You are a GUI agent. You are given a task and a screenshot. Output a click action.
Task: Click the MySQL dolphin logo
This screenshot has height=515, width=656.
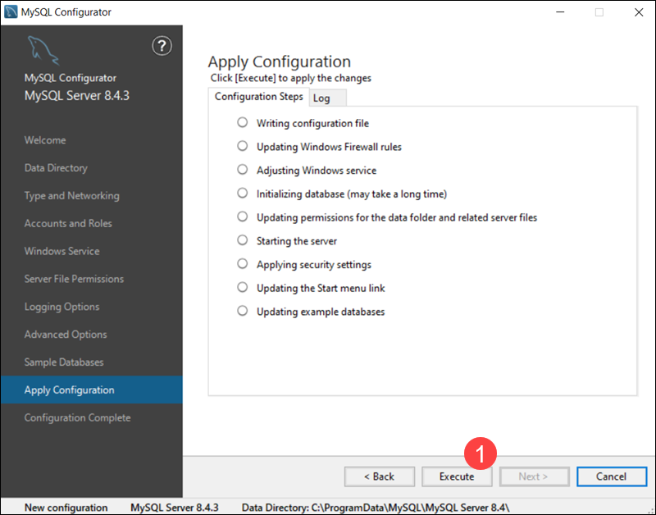click(43, 49)
